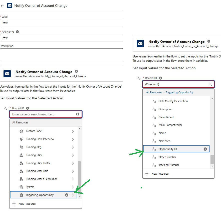
Task: Click the left panel email alert action icon
Action: pyautogui.click(x=7, y=74)
